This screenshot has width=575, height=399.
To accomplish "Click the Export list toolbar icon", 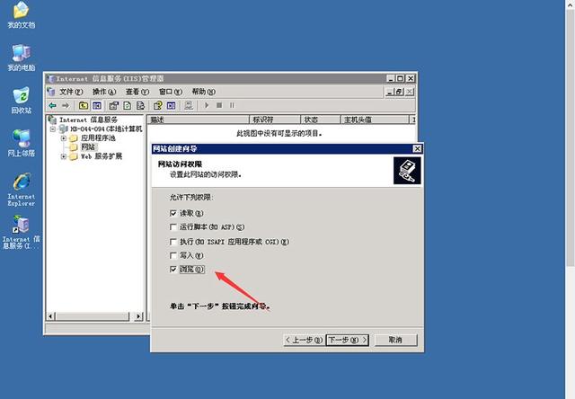I will (140, 106).
